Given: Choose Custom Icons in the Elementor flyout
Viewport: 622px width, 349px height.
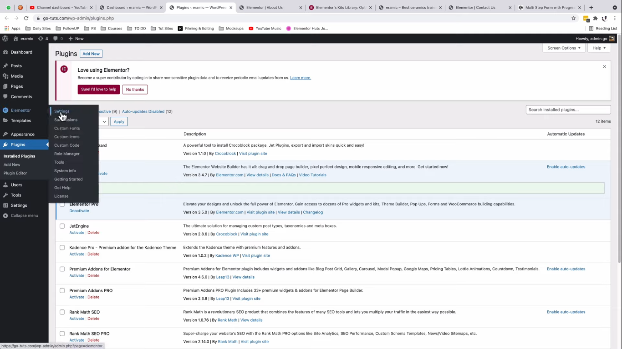Looking at the screenshot, I should (x=67, y=137).
